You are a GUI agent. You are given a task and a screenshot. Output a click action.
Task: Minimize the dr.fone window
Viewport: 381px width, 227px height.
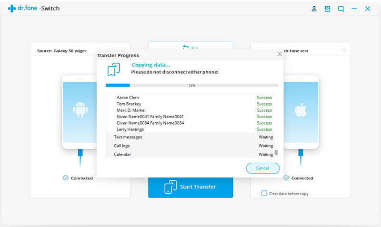[x=354, y=9]
